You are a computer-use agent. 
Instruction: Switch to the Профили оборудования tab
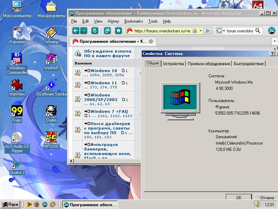pos(209,64)
